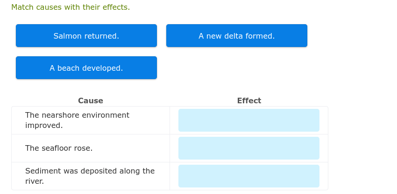The height and width of the screenshot is (194, 397).
Task: Tap the blue tile about a beach
Action: click(86, 68)
